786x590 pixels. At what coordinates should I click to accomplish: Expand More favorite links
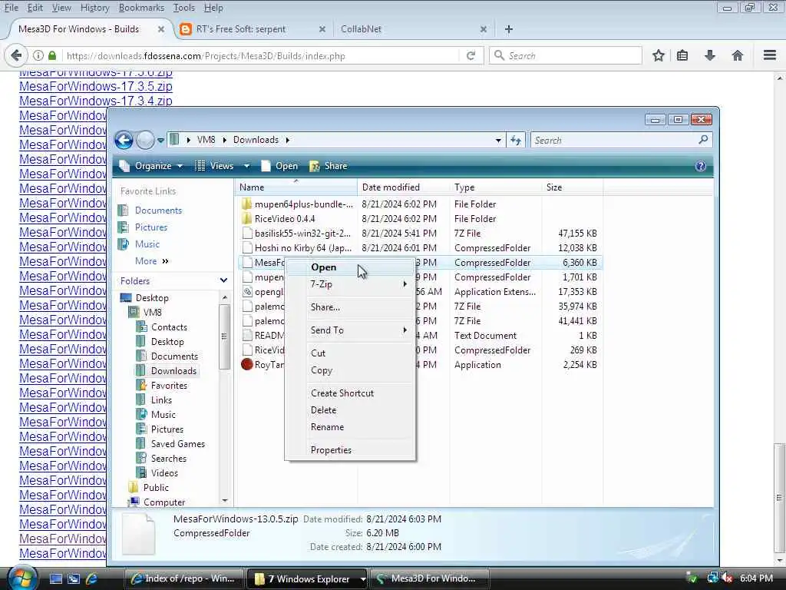(x=151, y=261)
